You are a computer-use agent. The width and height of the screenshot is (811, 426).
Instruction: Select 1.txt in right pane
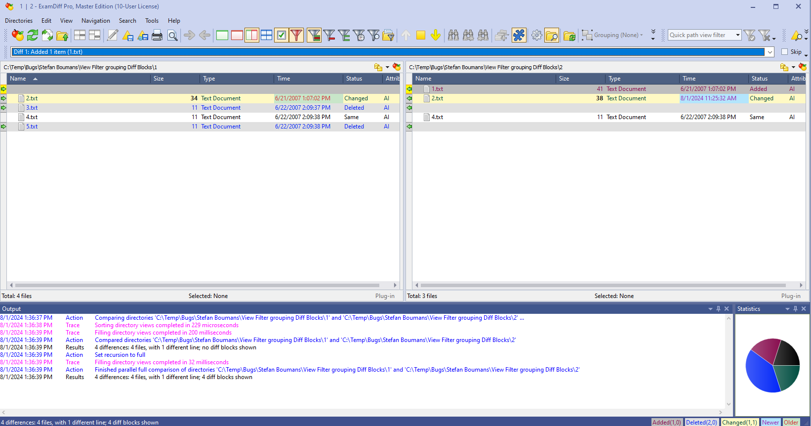tap(438, 89)
